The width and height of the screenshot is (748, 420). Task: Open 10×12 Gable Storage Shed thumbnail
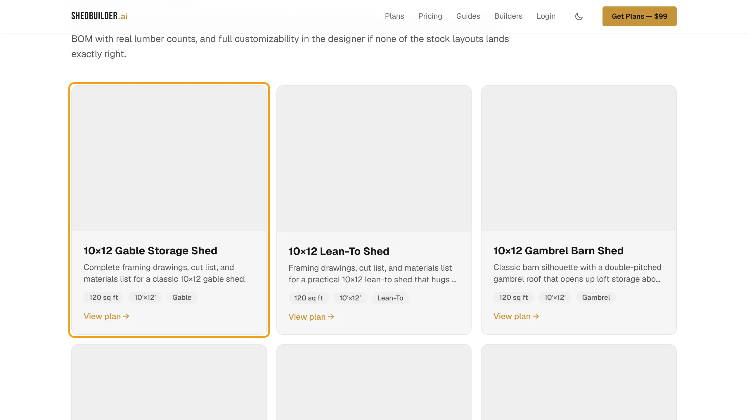[x=169, y=158]
